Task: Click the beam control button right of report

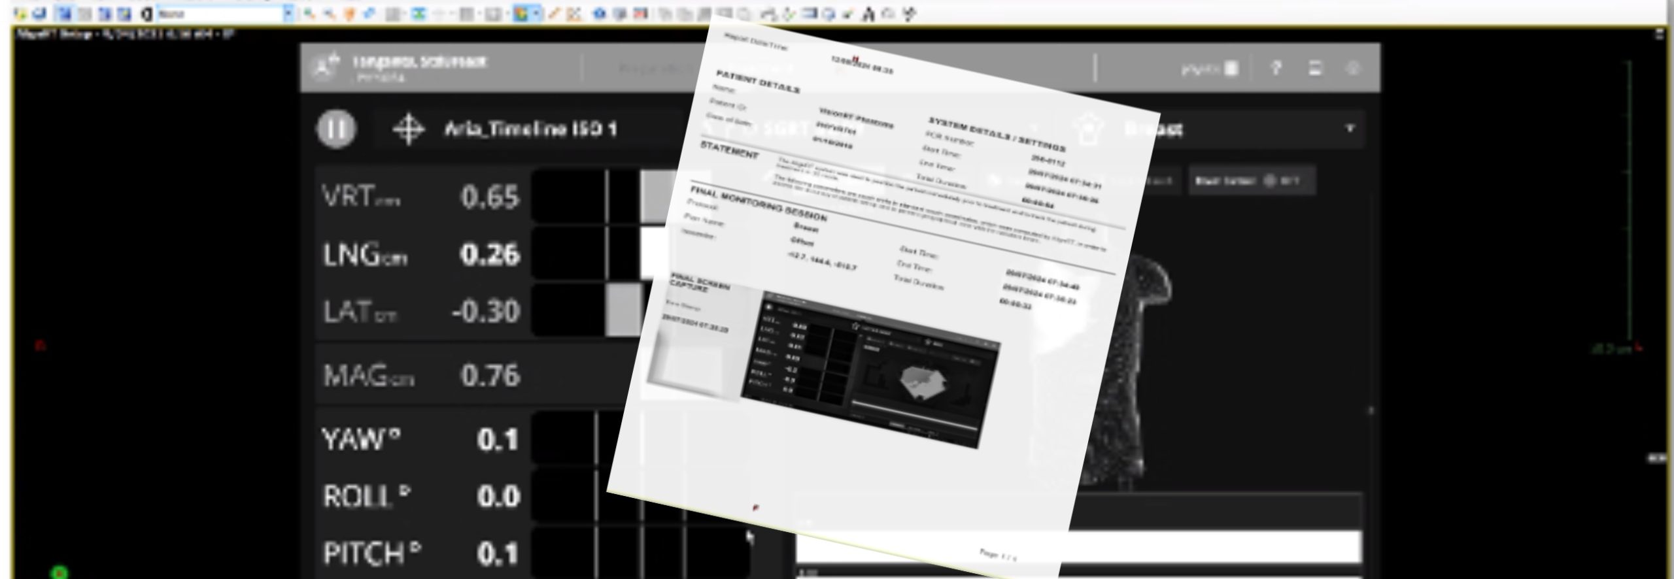Action: coord(1252,181)
